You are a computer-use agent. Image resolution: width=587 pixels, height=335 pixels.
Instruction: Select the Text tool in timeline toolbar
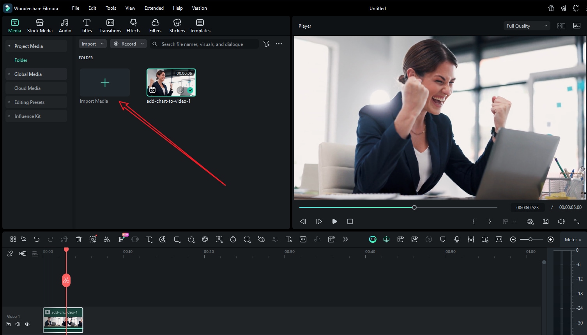pyautogui.click(x=149, y=239)
